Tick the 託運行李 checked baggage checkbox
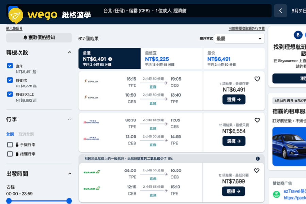Image resolution: width=306 pixels, height=204 pixels. pos(10,154)
